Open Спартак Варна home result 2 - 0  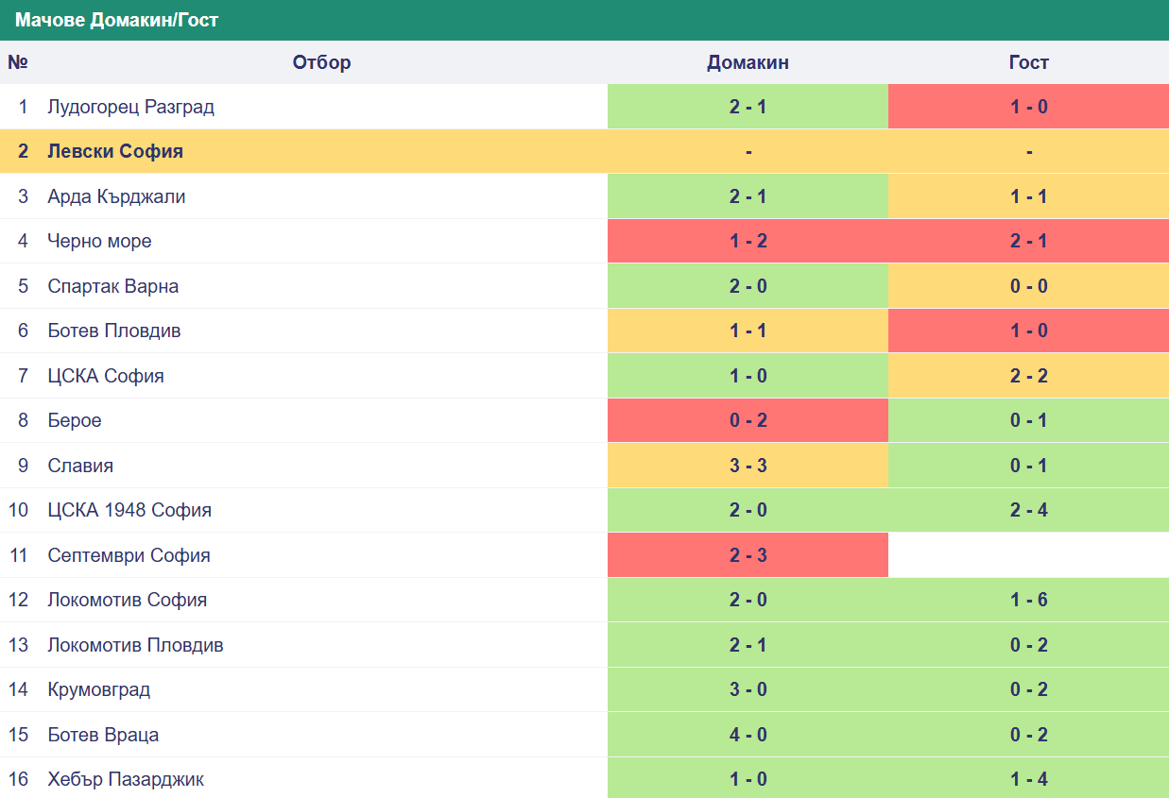tap(748, 286)
